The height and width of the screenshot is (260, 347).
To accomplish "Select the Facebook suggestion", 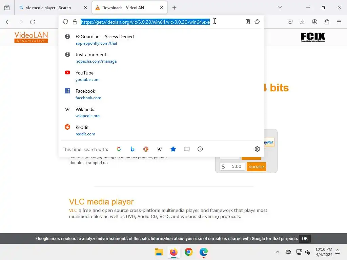I will pyautogui.click(x=161, y=94).
